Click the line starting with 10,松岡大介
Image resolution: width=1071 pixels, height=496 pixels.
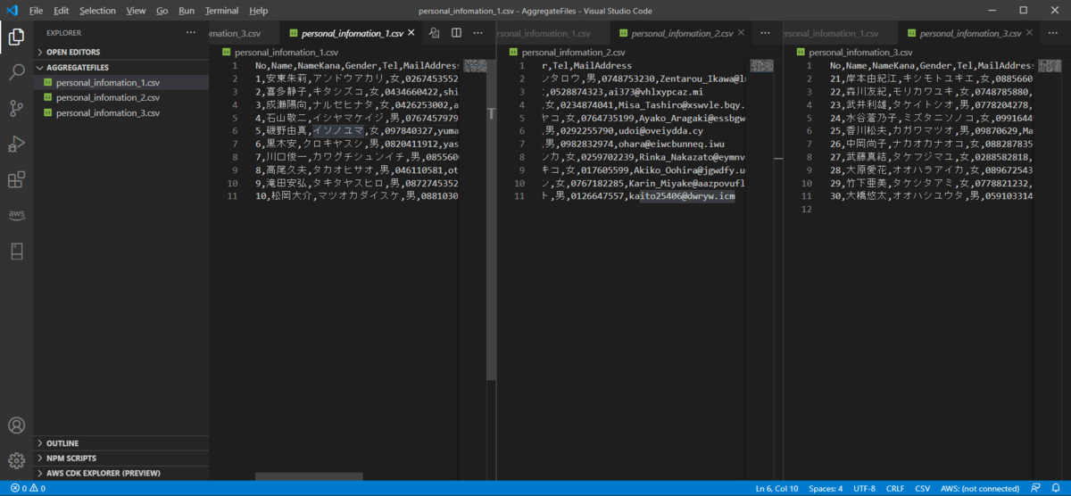tap(357, 195)
